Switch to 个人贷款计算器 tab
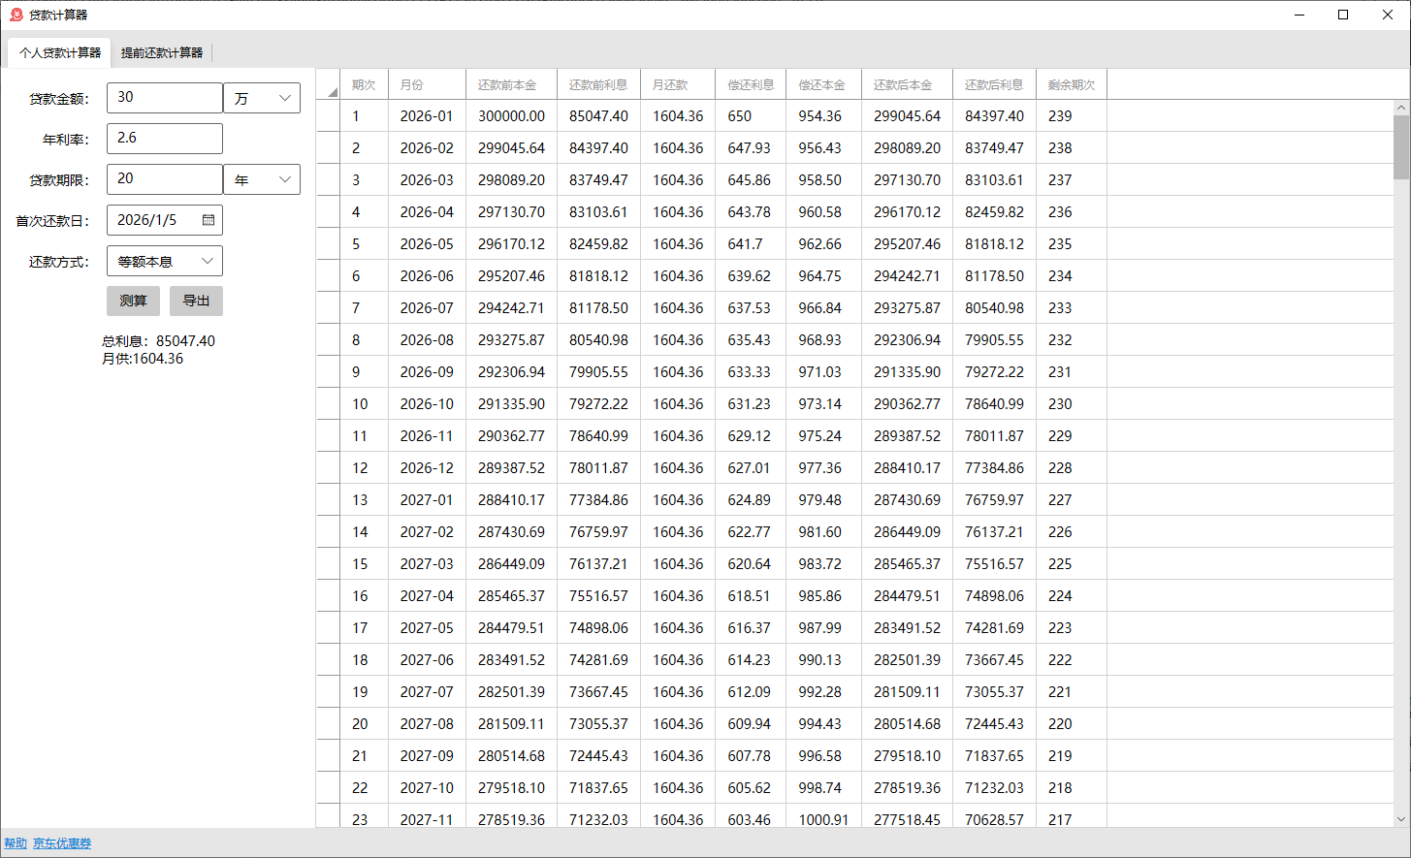The image size is (1411, 858). pos(60,52)
